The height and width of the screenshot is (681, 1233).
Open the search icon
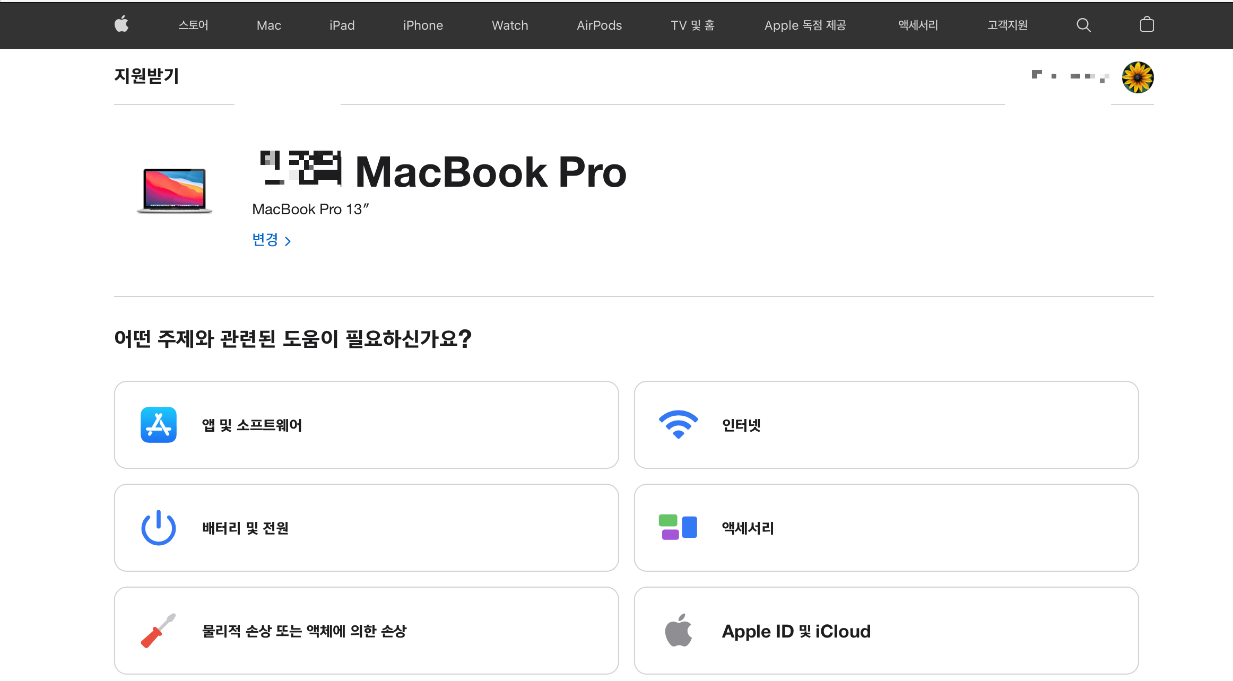pos(1083,24)
